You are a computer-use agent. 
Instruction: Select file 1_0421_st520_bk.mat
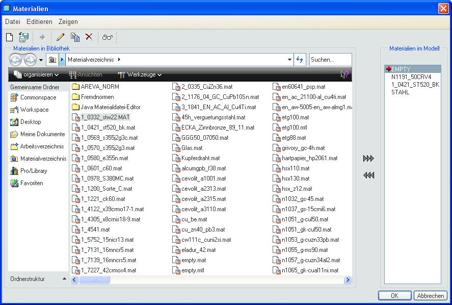104,128
